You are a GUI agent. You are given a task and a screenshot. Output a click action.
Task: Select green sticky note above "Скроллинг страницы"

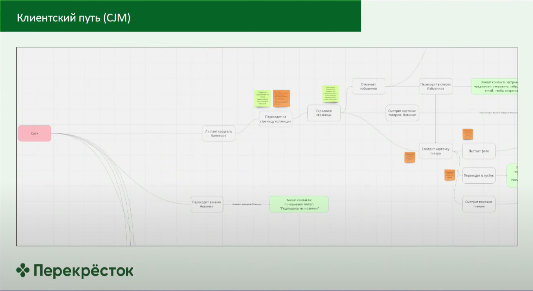point(331,94)
